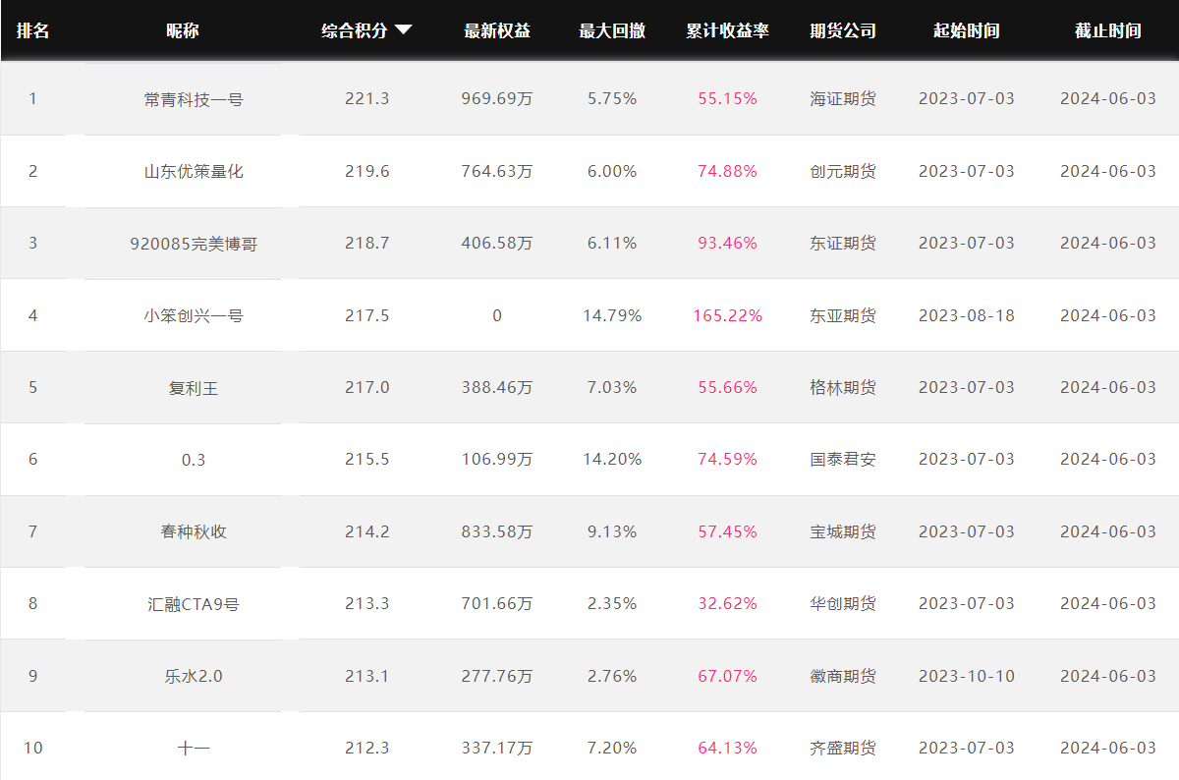Click futures company 东证期货
This screenshot has height=780, width=1179.
(843, 243)
